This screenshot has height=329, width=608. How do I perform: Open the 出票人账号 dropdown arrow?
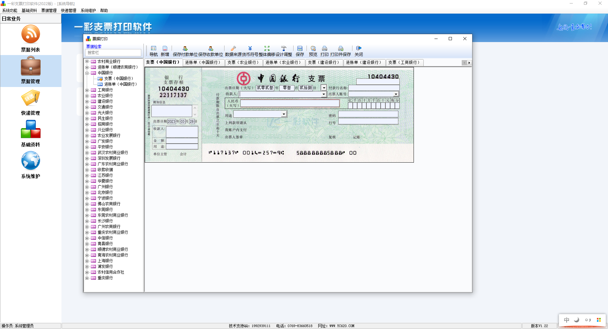[x=396, y=94]
